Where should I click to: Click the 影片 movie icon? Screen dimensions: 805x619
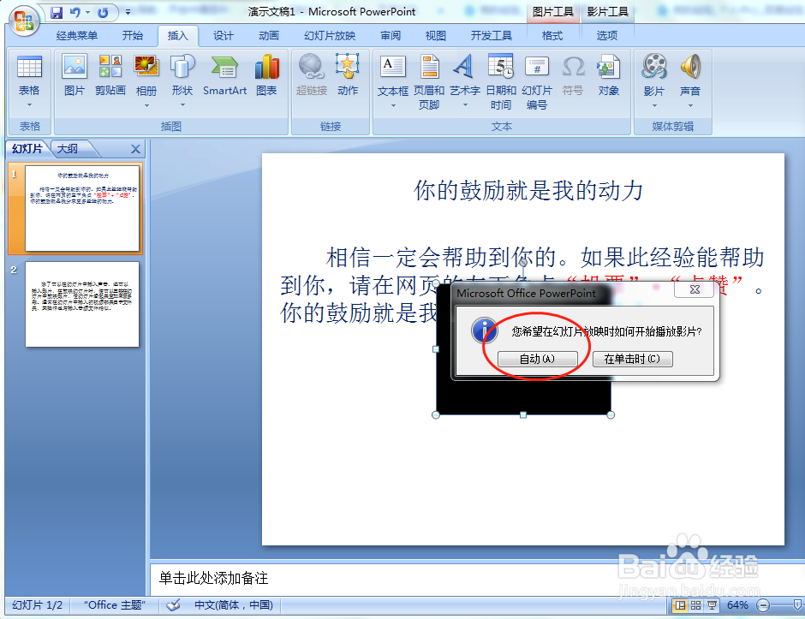[654, 67]
